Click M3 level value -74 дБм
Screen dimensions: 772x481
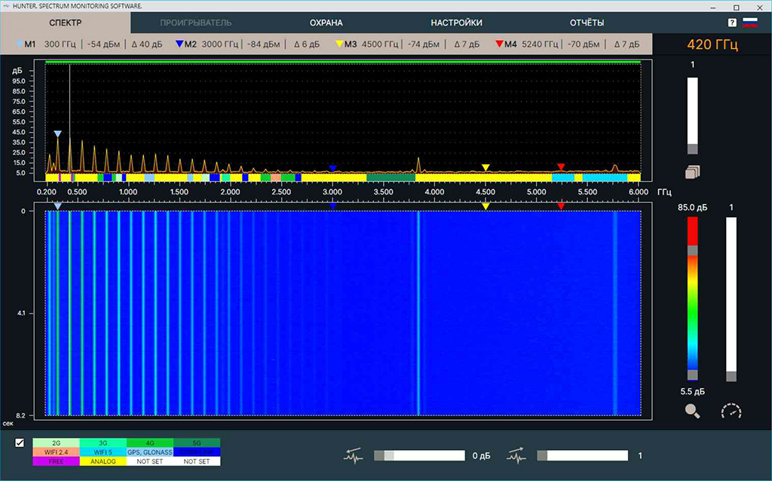tap(424, 44)
